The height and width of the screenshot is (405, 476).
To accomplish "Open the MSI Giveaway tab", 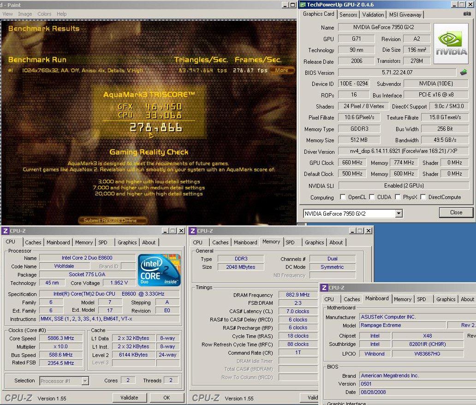I will point(405,15).
